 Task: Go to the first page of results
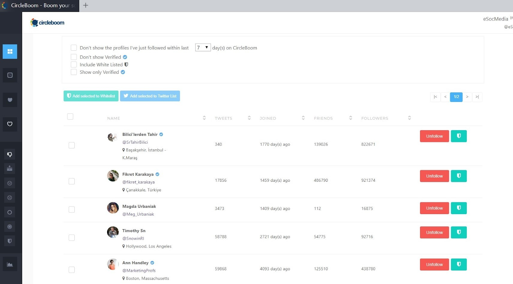[435, 97]
